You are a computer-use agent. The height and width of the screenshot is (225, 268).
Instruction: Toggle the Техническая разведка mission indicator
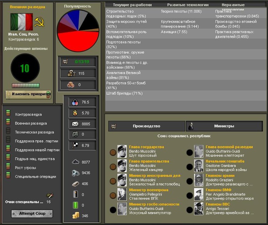[x=8, y=132]
